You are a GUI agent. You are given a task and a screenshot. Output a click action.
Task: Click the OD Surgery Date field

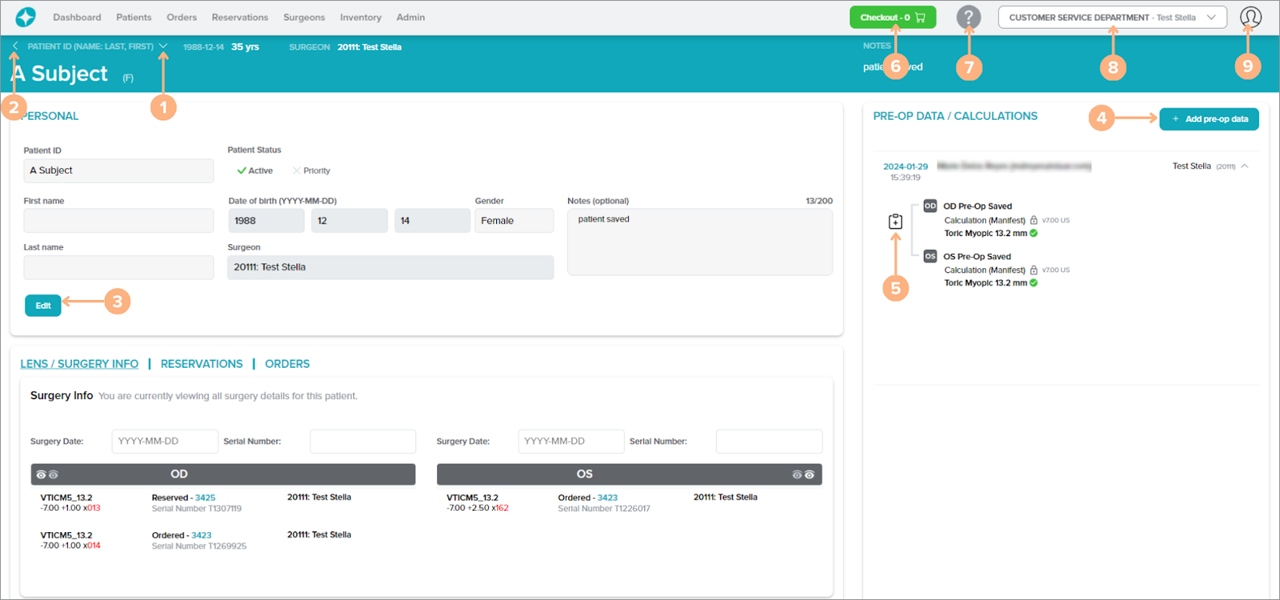pyautogui.click(x=165, y=441)
